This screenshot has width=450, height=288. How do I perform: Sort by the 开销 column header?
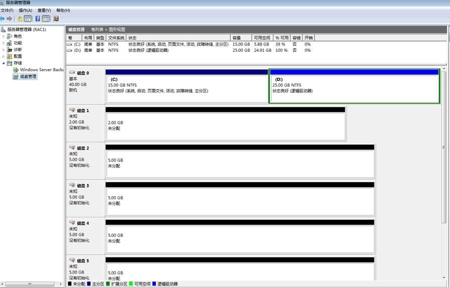[309, 38]
